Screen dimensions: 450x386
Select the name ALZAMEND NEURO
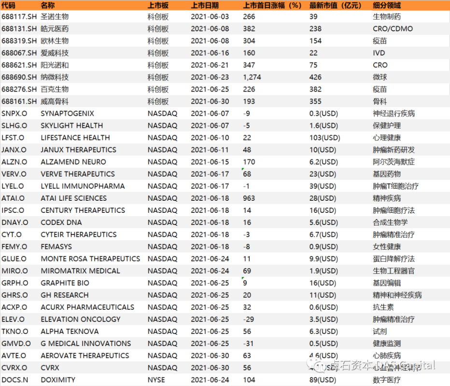click(x=73, y=162)
